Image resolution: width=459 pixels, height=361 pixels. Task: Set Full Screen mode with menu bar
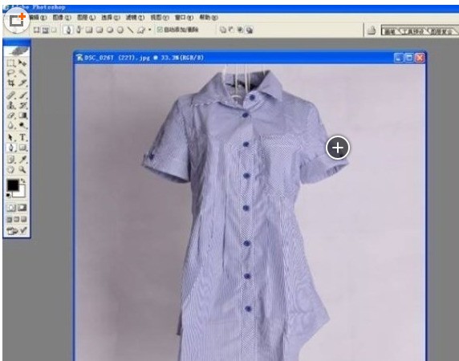[17, 219]
